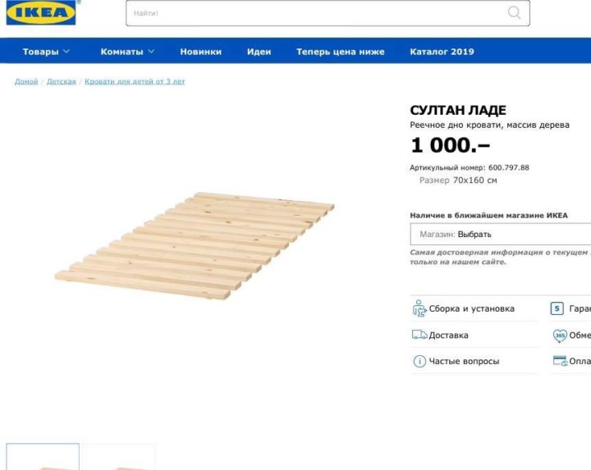Expand the Комнаты menu chevron
The image size is (591, 470).
[151, 51]
